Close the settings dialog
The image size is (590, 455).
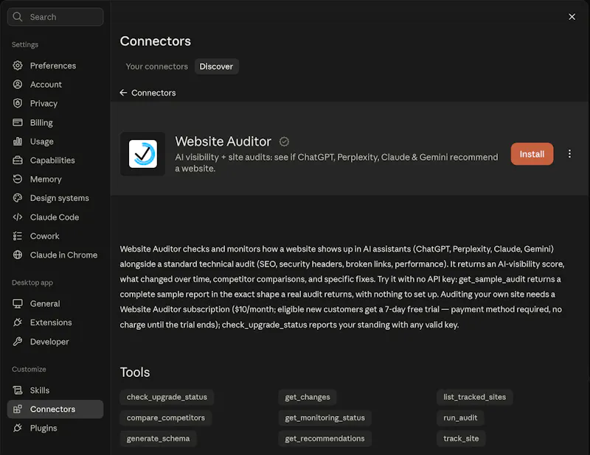[x=572, y=17]
